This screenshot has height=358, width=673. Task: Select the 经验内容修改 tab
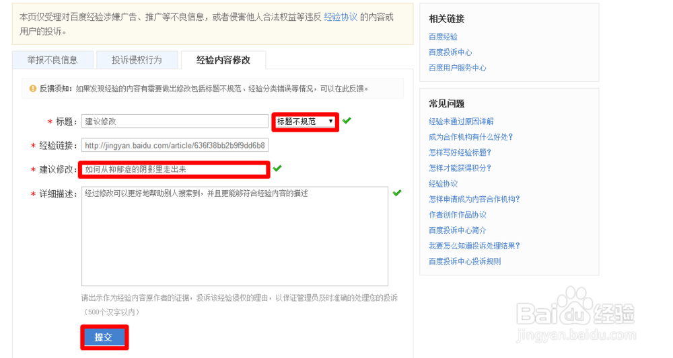coord(223,60)
